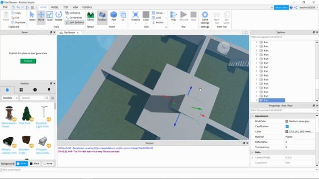Click the green Publish button

[x=28, y=61]
